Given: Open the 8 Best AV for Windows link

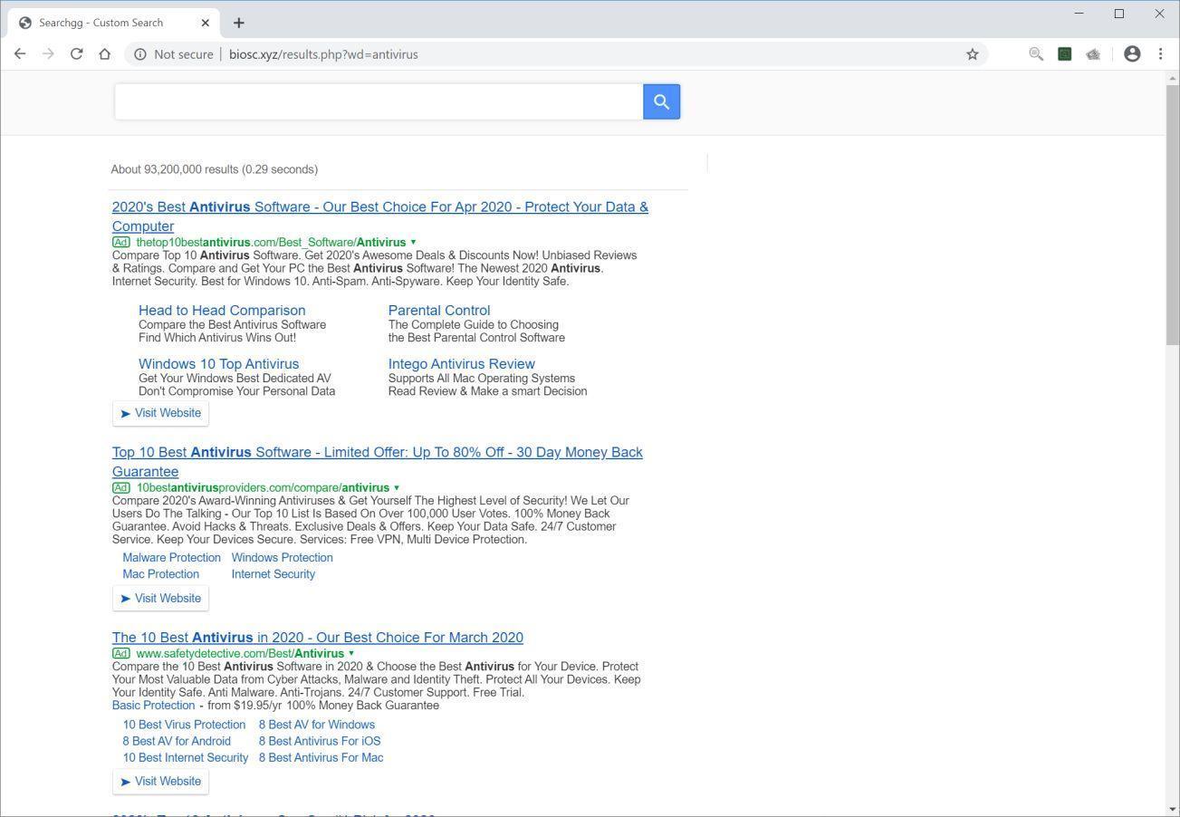Looking at the screenshot, I should 317,725.
